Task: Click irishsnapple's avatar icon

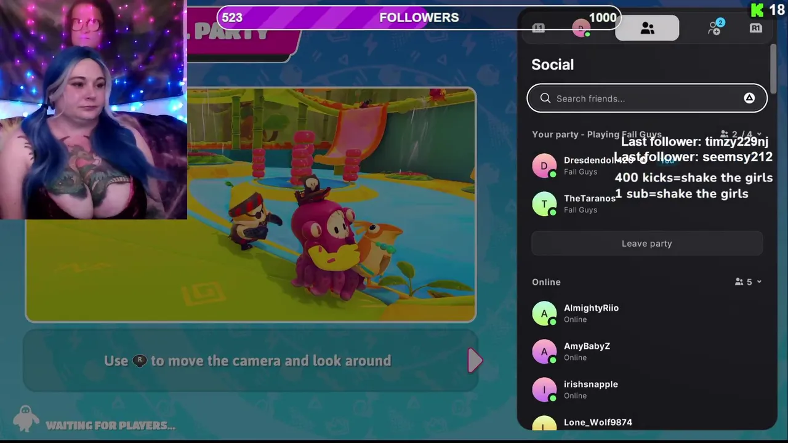Action: pyautogui.click(x=544, y=389)
